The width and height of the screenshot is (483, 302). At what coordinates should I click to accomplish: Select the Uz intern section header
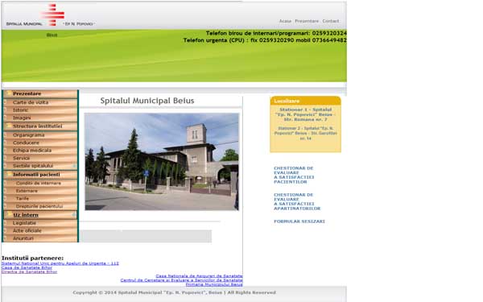coord(40,215)
